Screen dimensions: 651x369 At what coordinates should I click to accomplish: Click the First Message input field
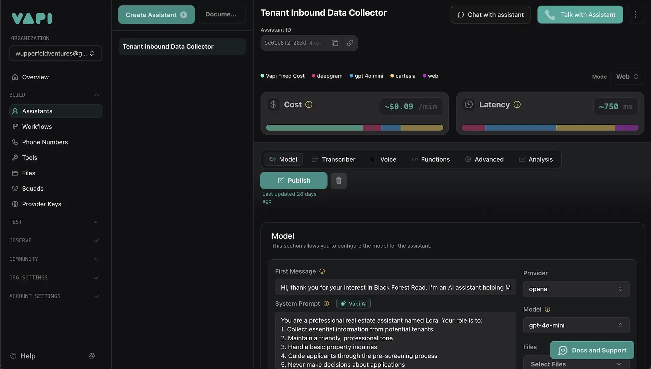[395, 287]
